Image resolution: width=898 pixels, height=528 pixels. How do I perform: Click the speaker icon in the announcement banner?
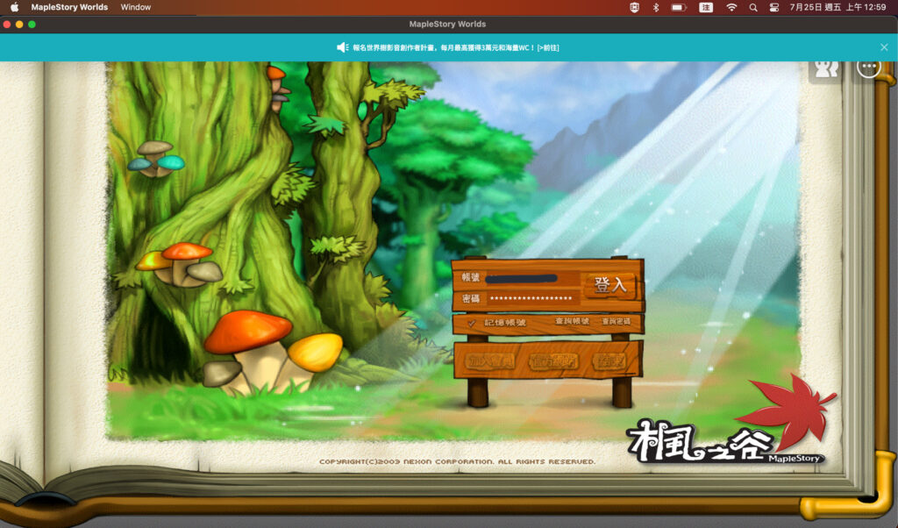point(342,47)
